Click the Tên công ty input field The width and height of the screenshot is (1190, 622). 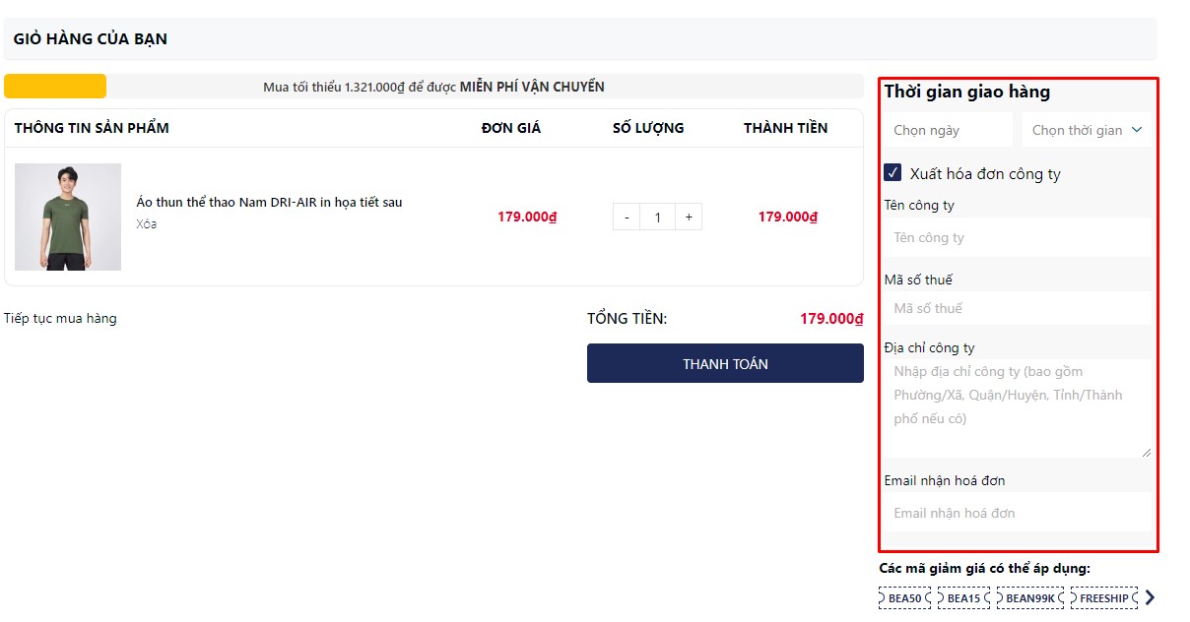[1017, 237]
